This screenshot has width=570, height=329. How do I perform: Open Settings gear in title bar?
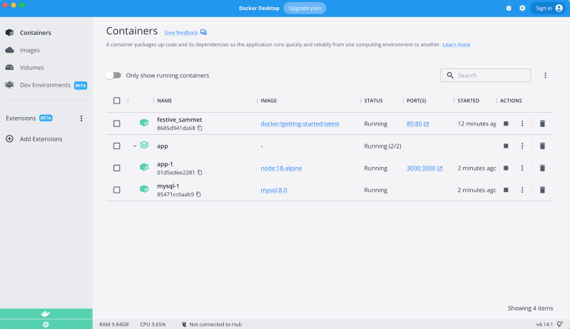522,8
